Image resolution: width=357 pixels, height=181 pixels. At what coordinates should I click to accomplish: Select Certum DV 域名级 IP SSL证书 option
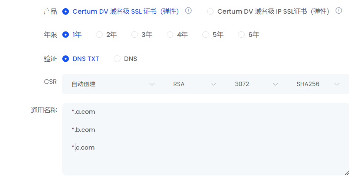[x=211, y=11]
